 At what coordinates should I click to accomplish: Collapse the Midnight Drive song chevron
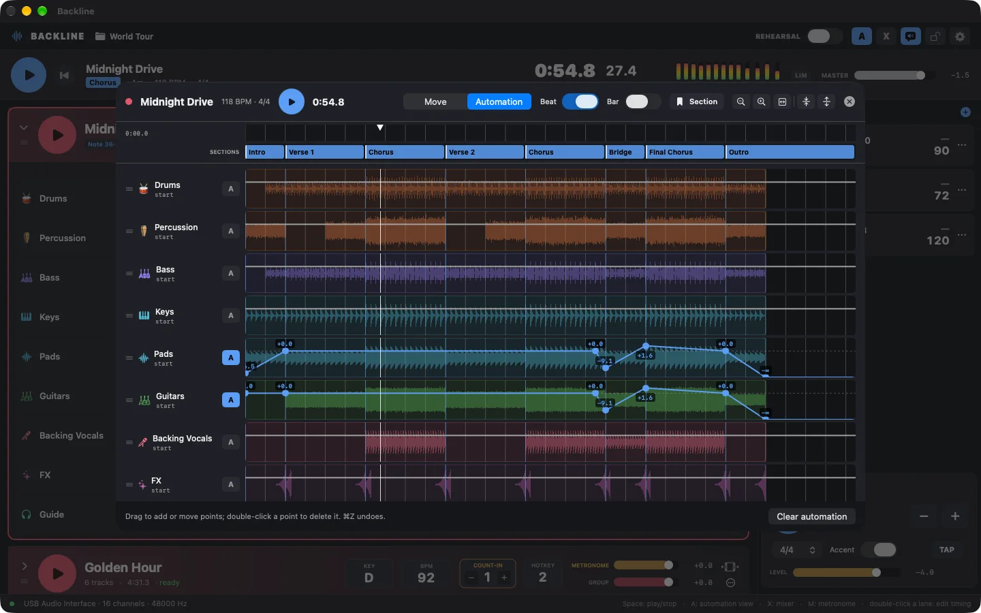pos(24,127)
